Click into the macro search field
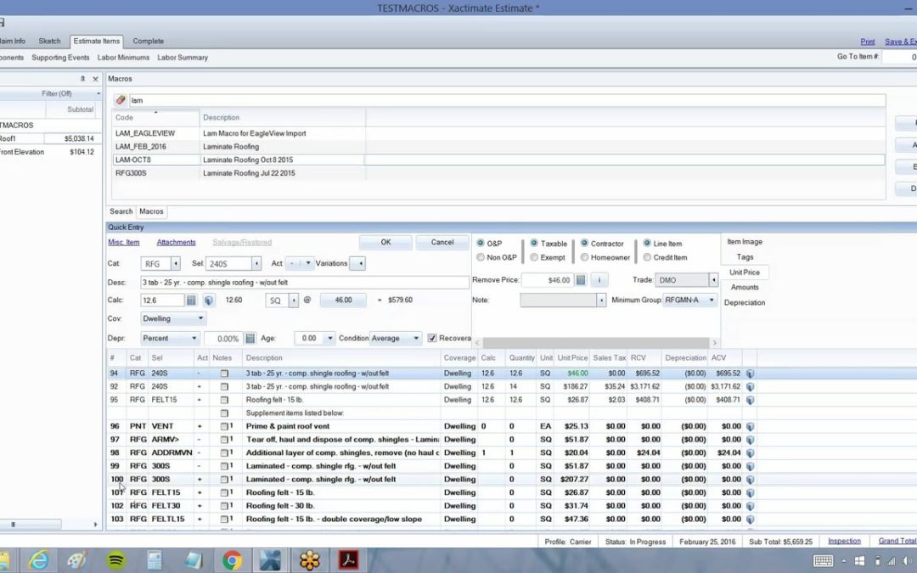 pos(506,100)
